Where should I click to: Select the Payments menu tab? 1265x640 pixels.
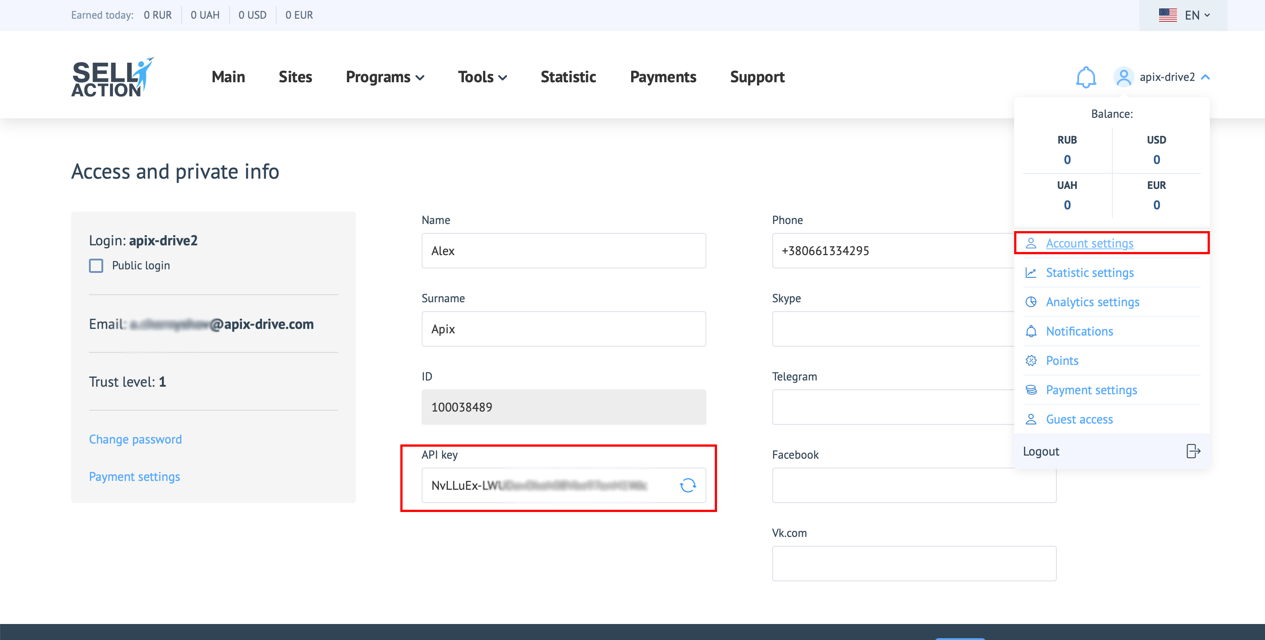pyautogui.click(x=663, y=76)
